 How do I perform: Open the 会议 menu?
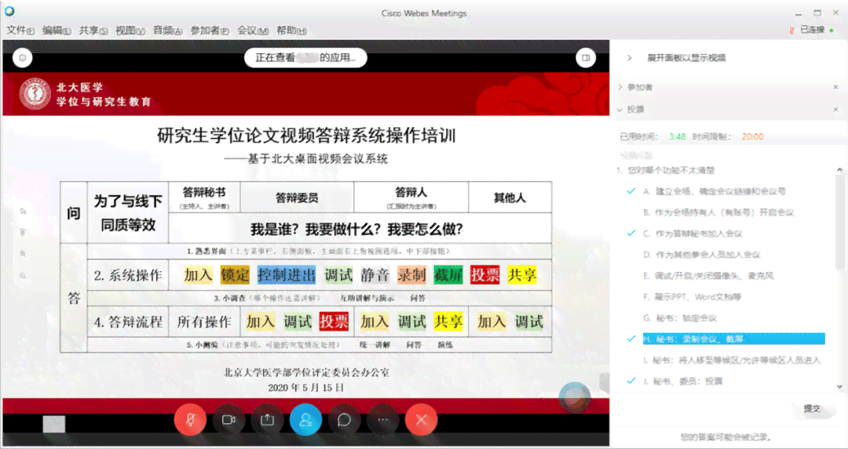coord(253,31)
